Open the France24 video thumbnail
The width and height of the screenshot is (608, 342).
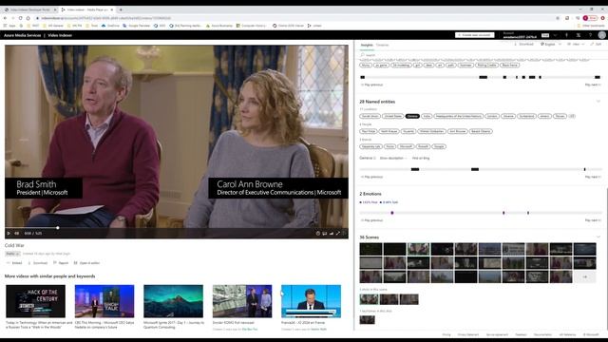click(x=311, y=301)
